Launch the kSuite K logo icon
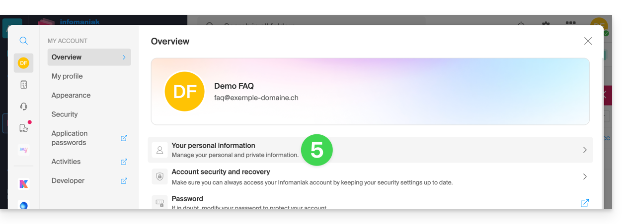Screen dimensions: 627x224 [x=23, y=184]
